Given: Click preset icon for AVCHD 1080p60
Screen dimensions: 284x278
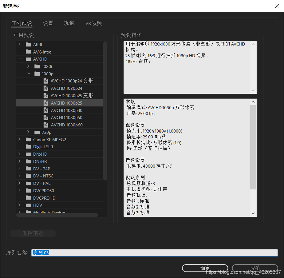Looking at the screenshot, I should (x=46, y=125).
